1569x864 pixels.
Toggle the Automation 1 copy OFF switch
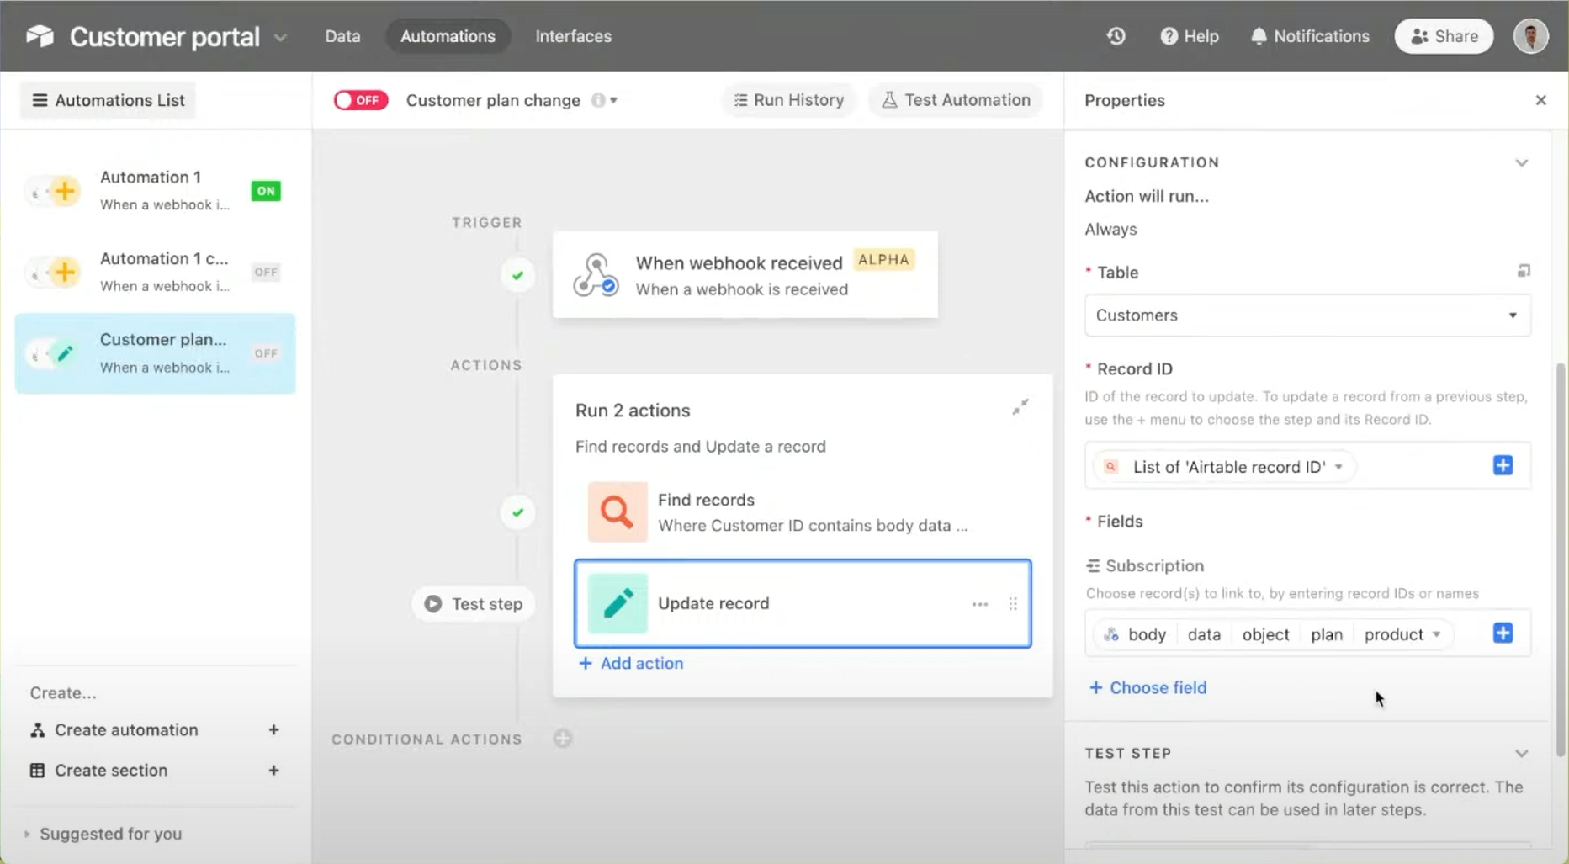(x=265, y=272)
